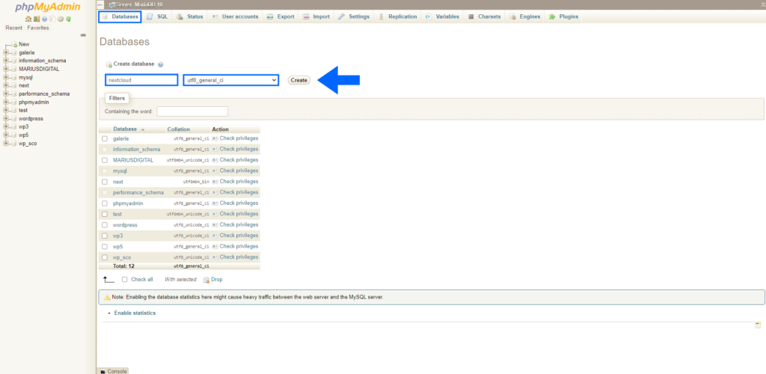Viewport: 766px width, 374px height.
Task: Expand the wp_sco tree node
Action: tap(6, 143)
